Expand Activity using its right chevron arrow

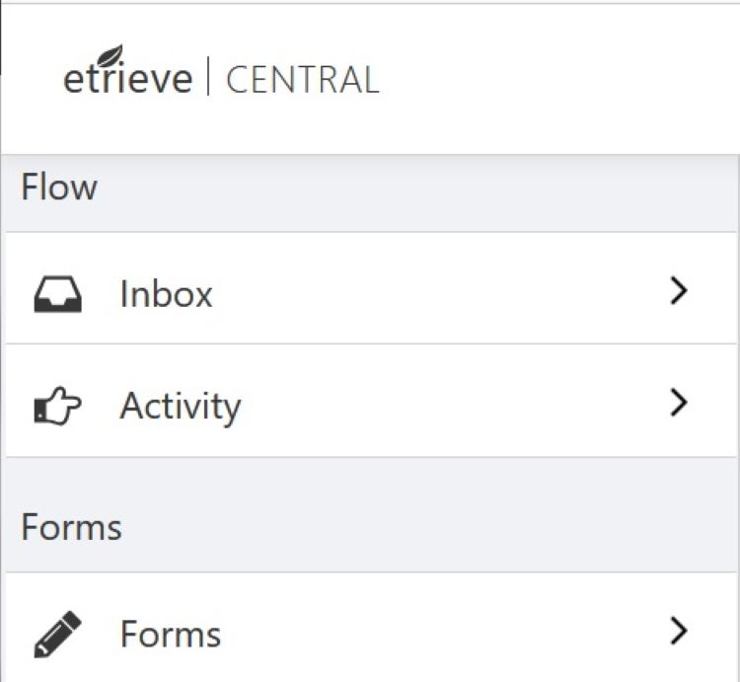pyautogui.click(x=677, y=403)
